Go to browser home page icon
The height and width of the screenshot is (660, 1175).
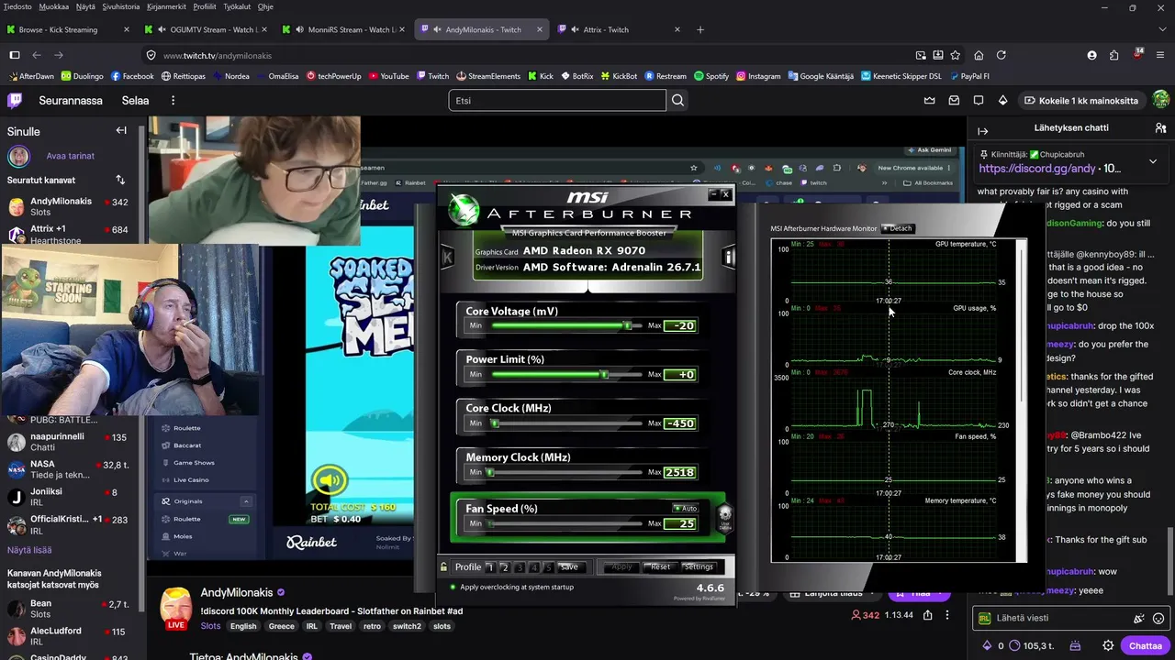point(979,55)
